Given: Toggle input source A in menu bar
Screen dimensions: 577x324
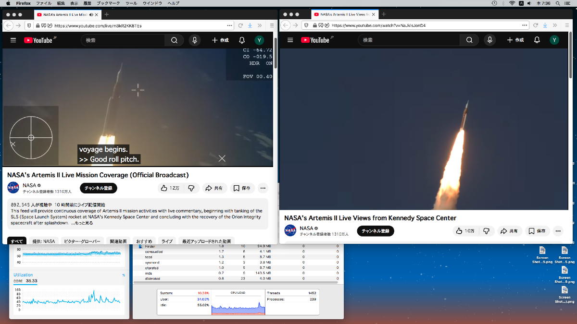Looking at the screenshot, I should [521, 3].
